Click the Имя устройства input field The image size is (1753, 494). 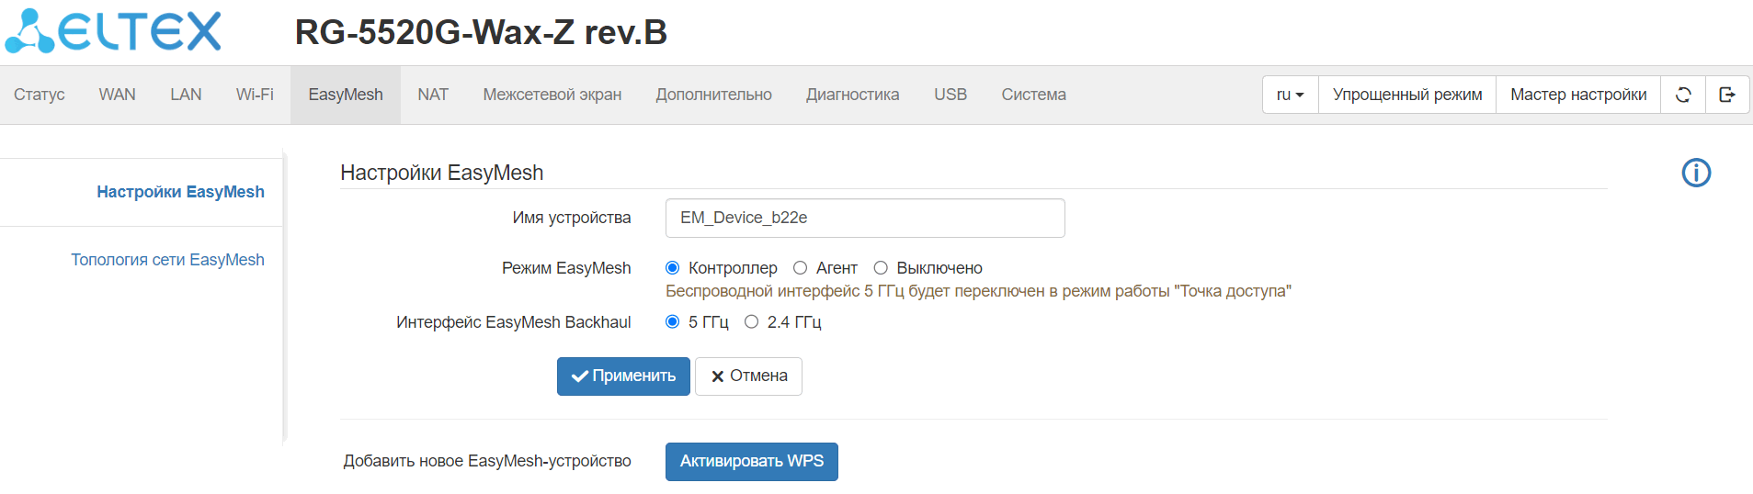(x=864, y=219)
